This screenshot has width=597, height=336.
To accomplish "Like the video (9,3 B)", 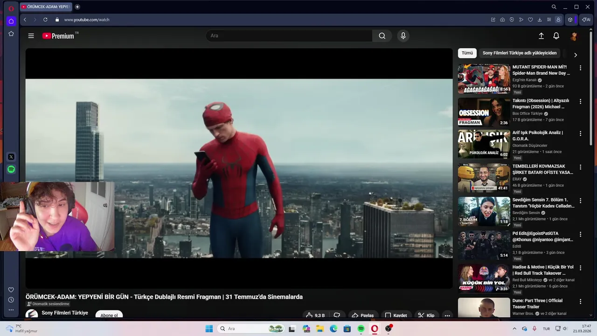I will coord(315,315).
